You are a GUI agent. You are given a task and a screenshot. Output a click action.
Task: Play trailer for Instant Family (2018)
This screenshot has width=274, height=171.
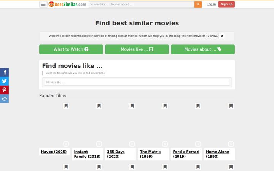(x=99, y=144)
